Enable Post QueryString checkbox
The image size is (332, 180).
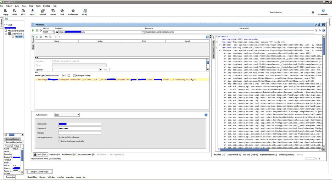point(74,75)
